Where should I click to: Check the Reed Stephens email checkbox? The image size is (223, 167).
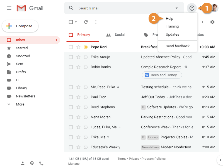pyautogui.click(x=71, y=107)
